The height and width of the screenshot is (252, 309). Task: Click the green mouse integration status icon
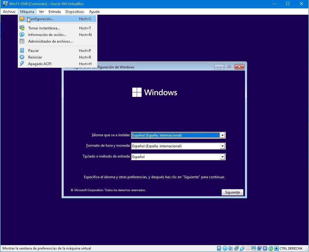[x=271, y=248]
